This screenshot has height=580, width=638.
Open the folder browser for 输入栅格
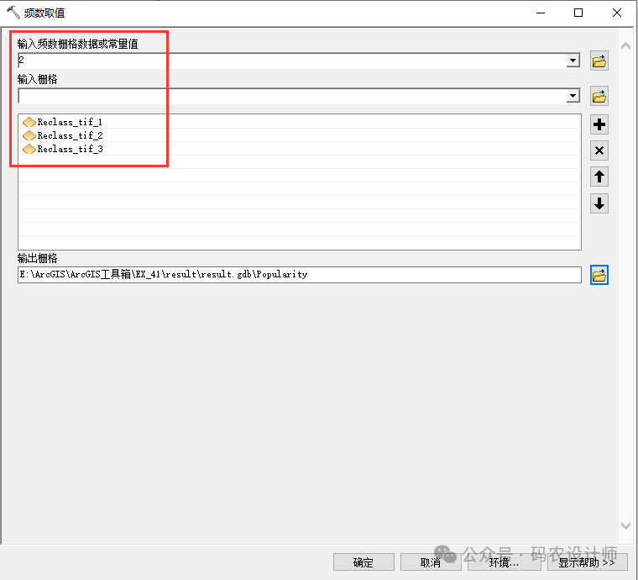(599, 96)
